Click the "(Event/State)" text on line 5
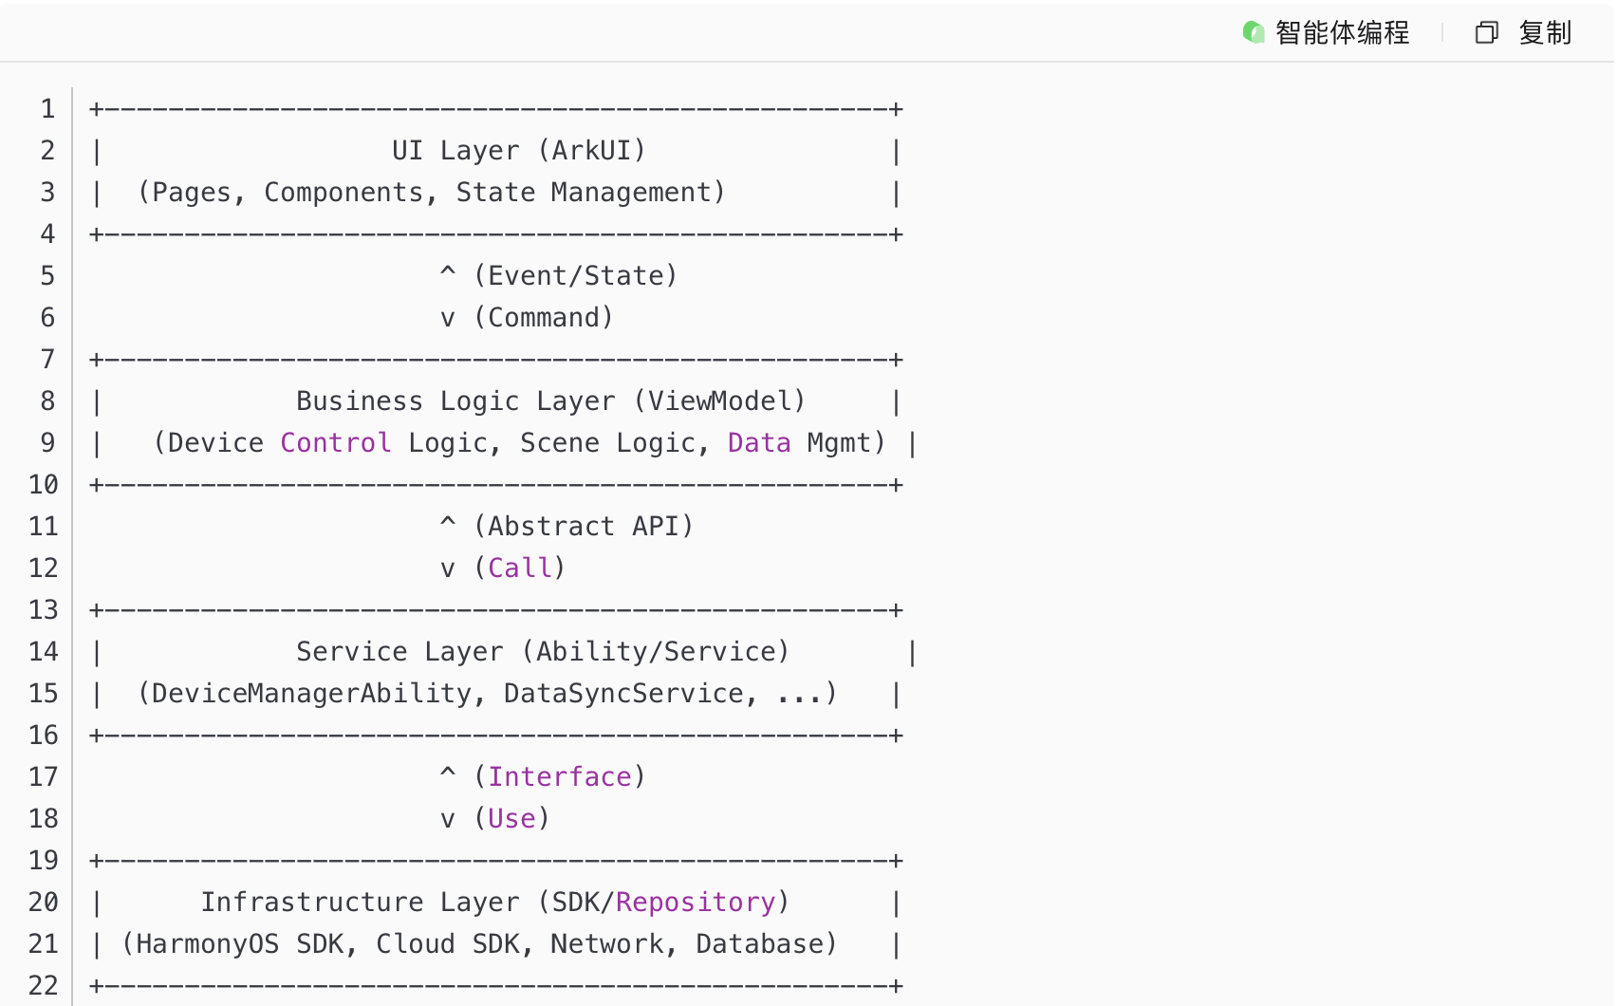The width and height of the screenshot is (1617, 1006). 576,276
